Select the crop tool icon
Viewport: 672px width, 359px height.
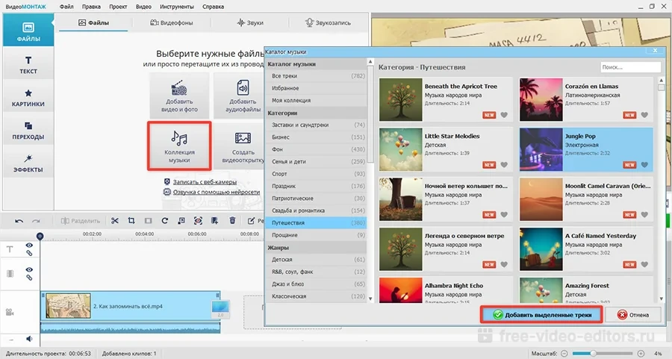[x=131, y=221]
